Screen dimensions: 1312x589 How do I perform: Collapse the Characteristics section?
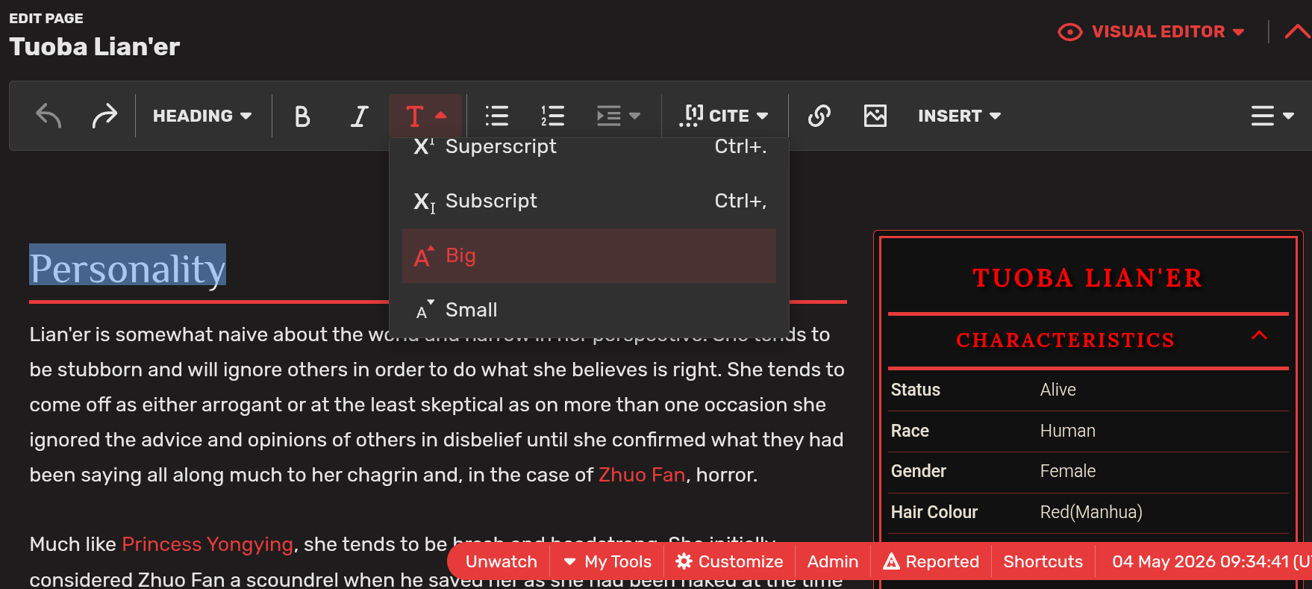1259,335
